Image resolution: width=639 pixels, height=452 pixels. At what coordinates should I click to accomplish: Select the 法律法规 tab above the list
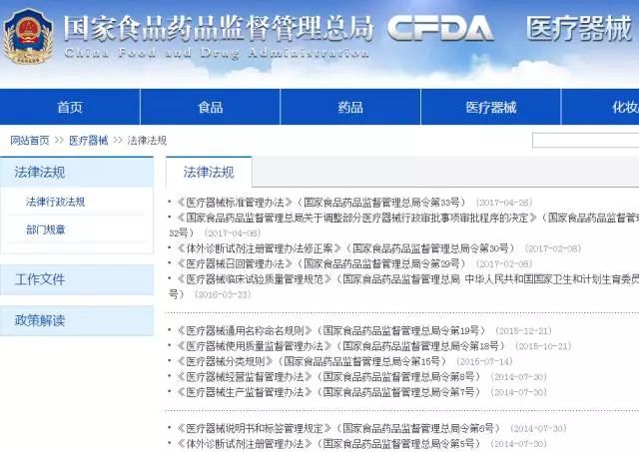[x=208, y=172]
